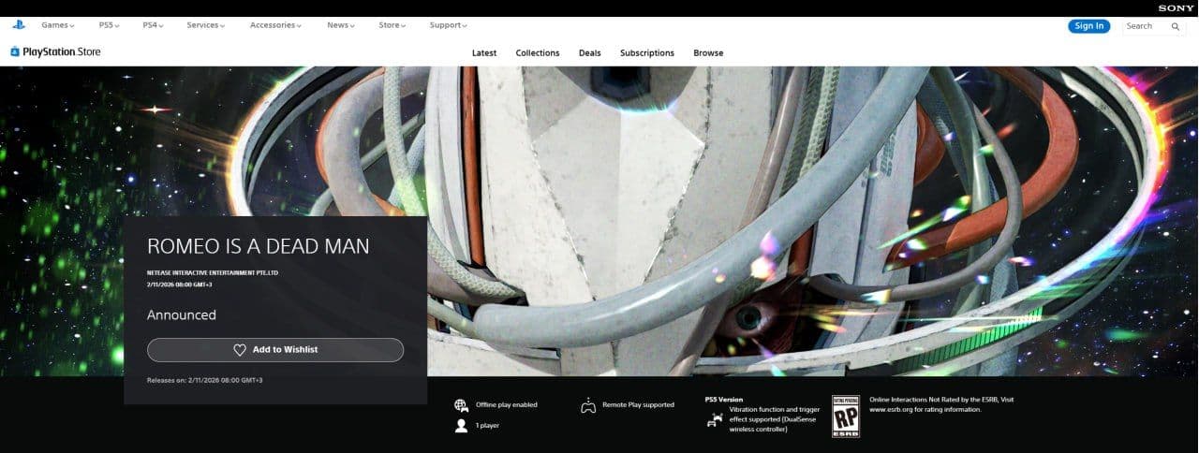
Task: Expand the Support dropdown menu
Action: pos(448,25)
